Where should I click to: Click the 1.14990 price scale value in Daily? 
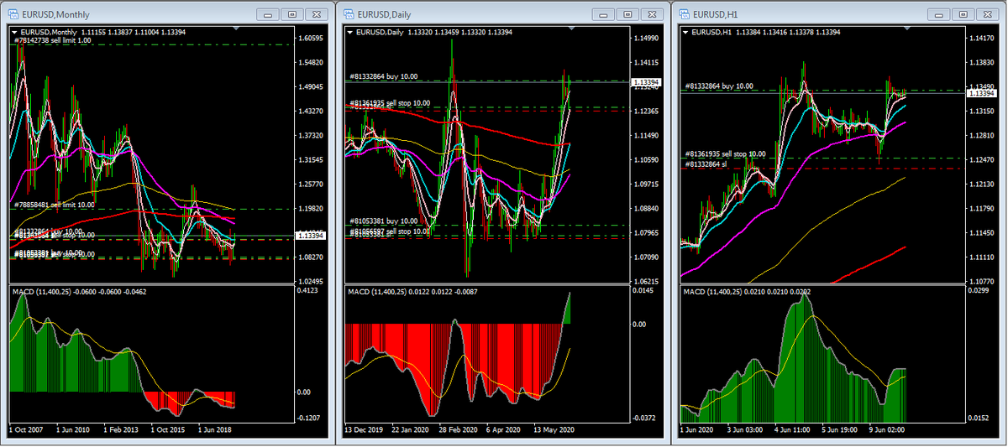(x=647, y=39)
